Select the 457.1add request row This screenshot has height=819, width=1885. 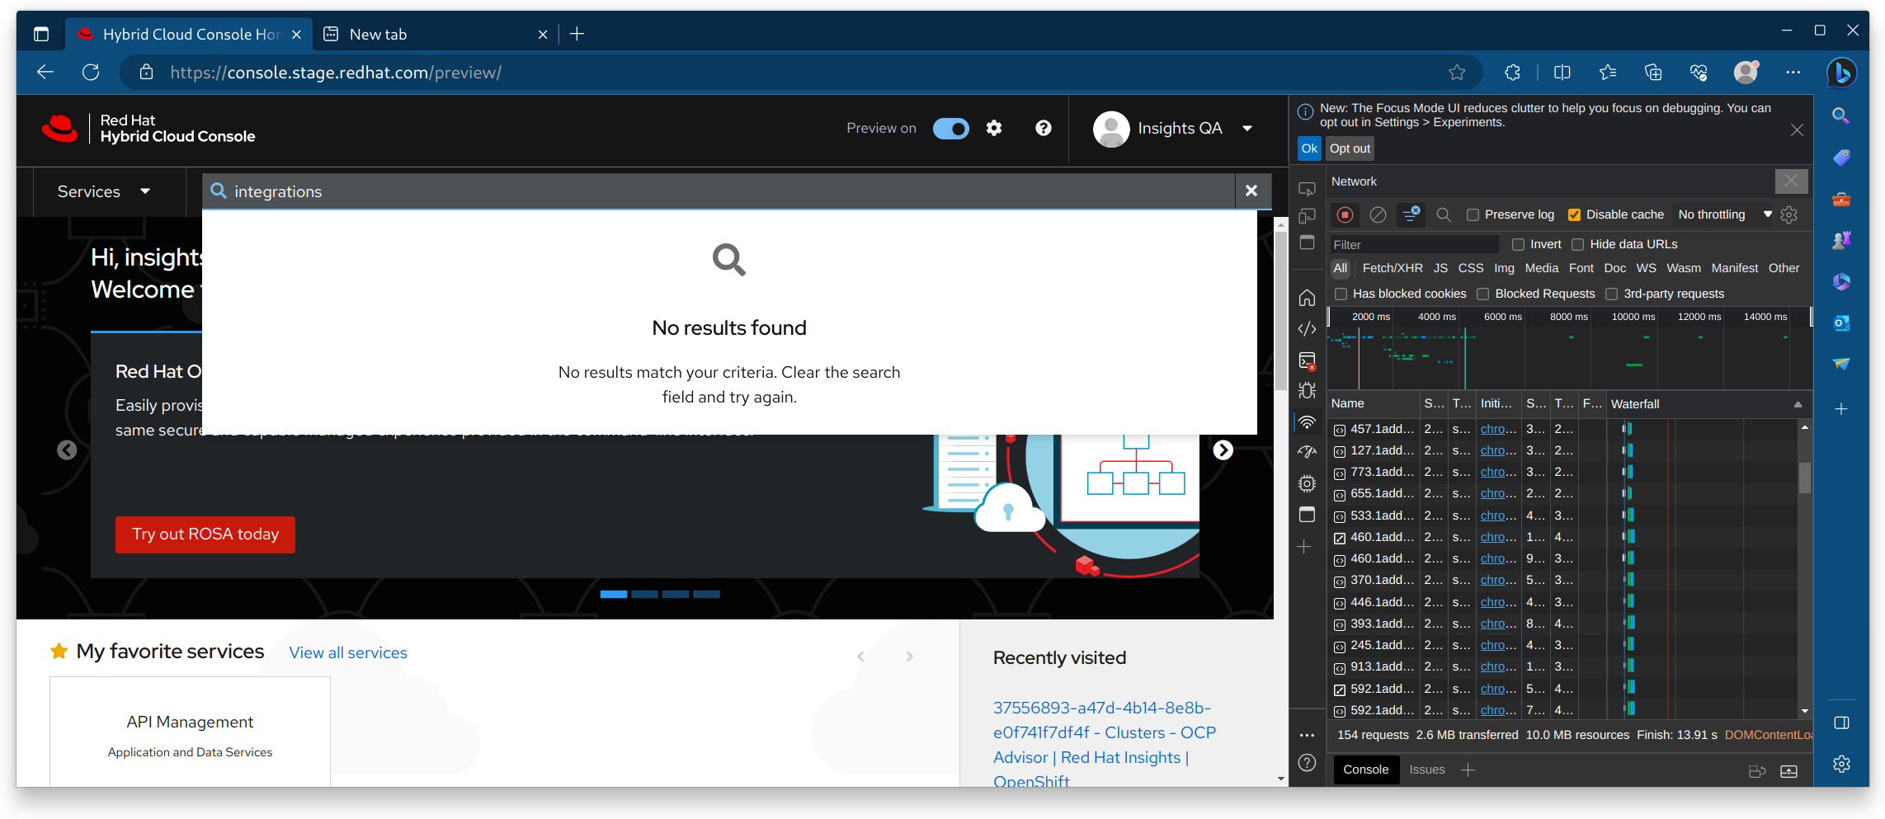tap(1563, 429)
